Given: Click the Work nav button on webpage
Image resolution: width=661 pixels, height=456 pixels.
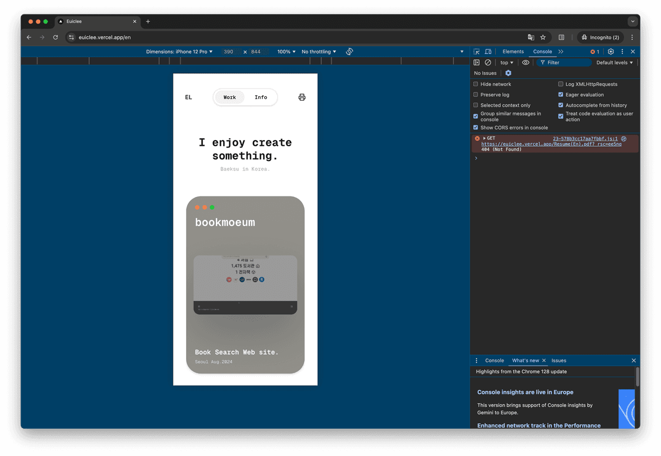Looking at the screenshot, I should coord(230,97).
